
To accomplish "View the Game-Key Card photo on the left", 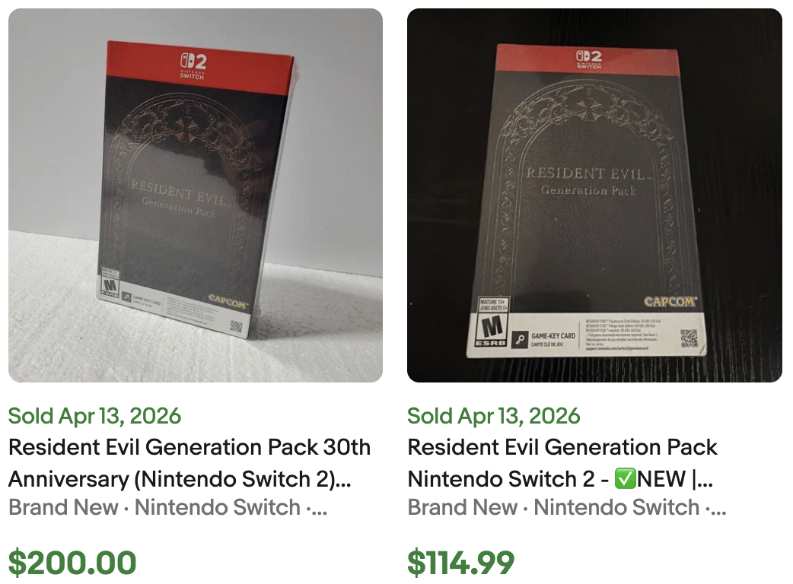I will (x=141, y=300).
